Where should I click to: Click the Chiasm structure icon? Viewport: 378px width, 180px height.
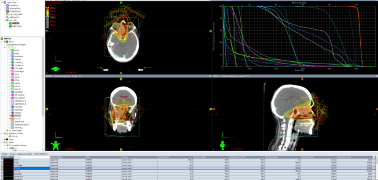[13, 59]
